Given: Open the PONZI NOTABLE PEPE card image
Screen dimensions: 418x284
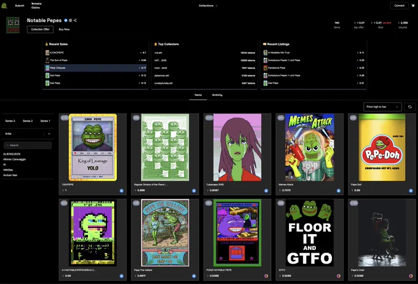Looking at the screenshot, I should coord(237,233).
